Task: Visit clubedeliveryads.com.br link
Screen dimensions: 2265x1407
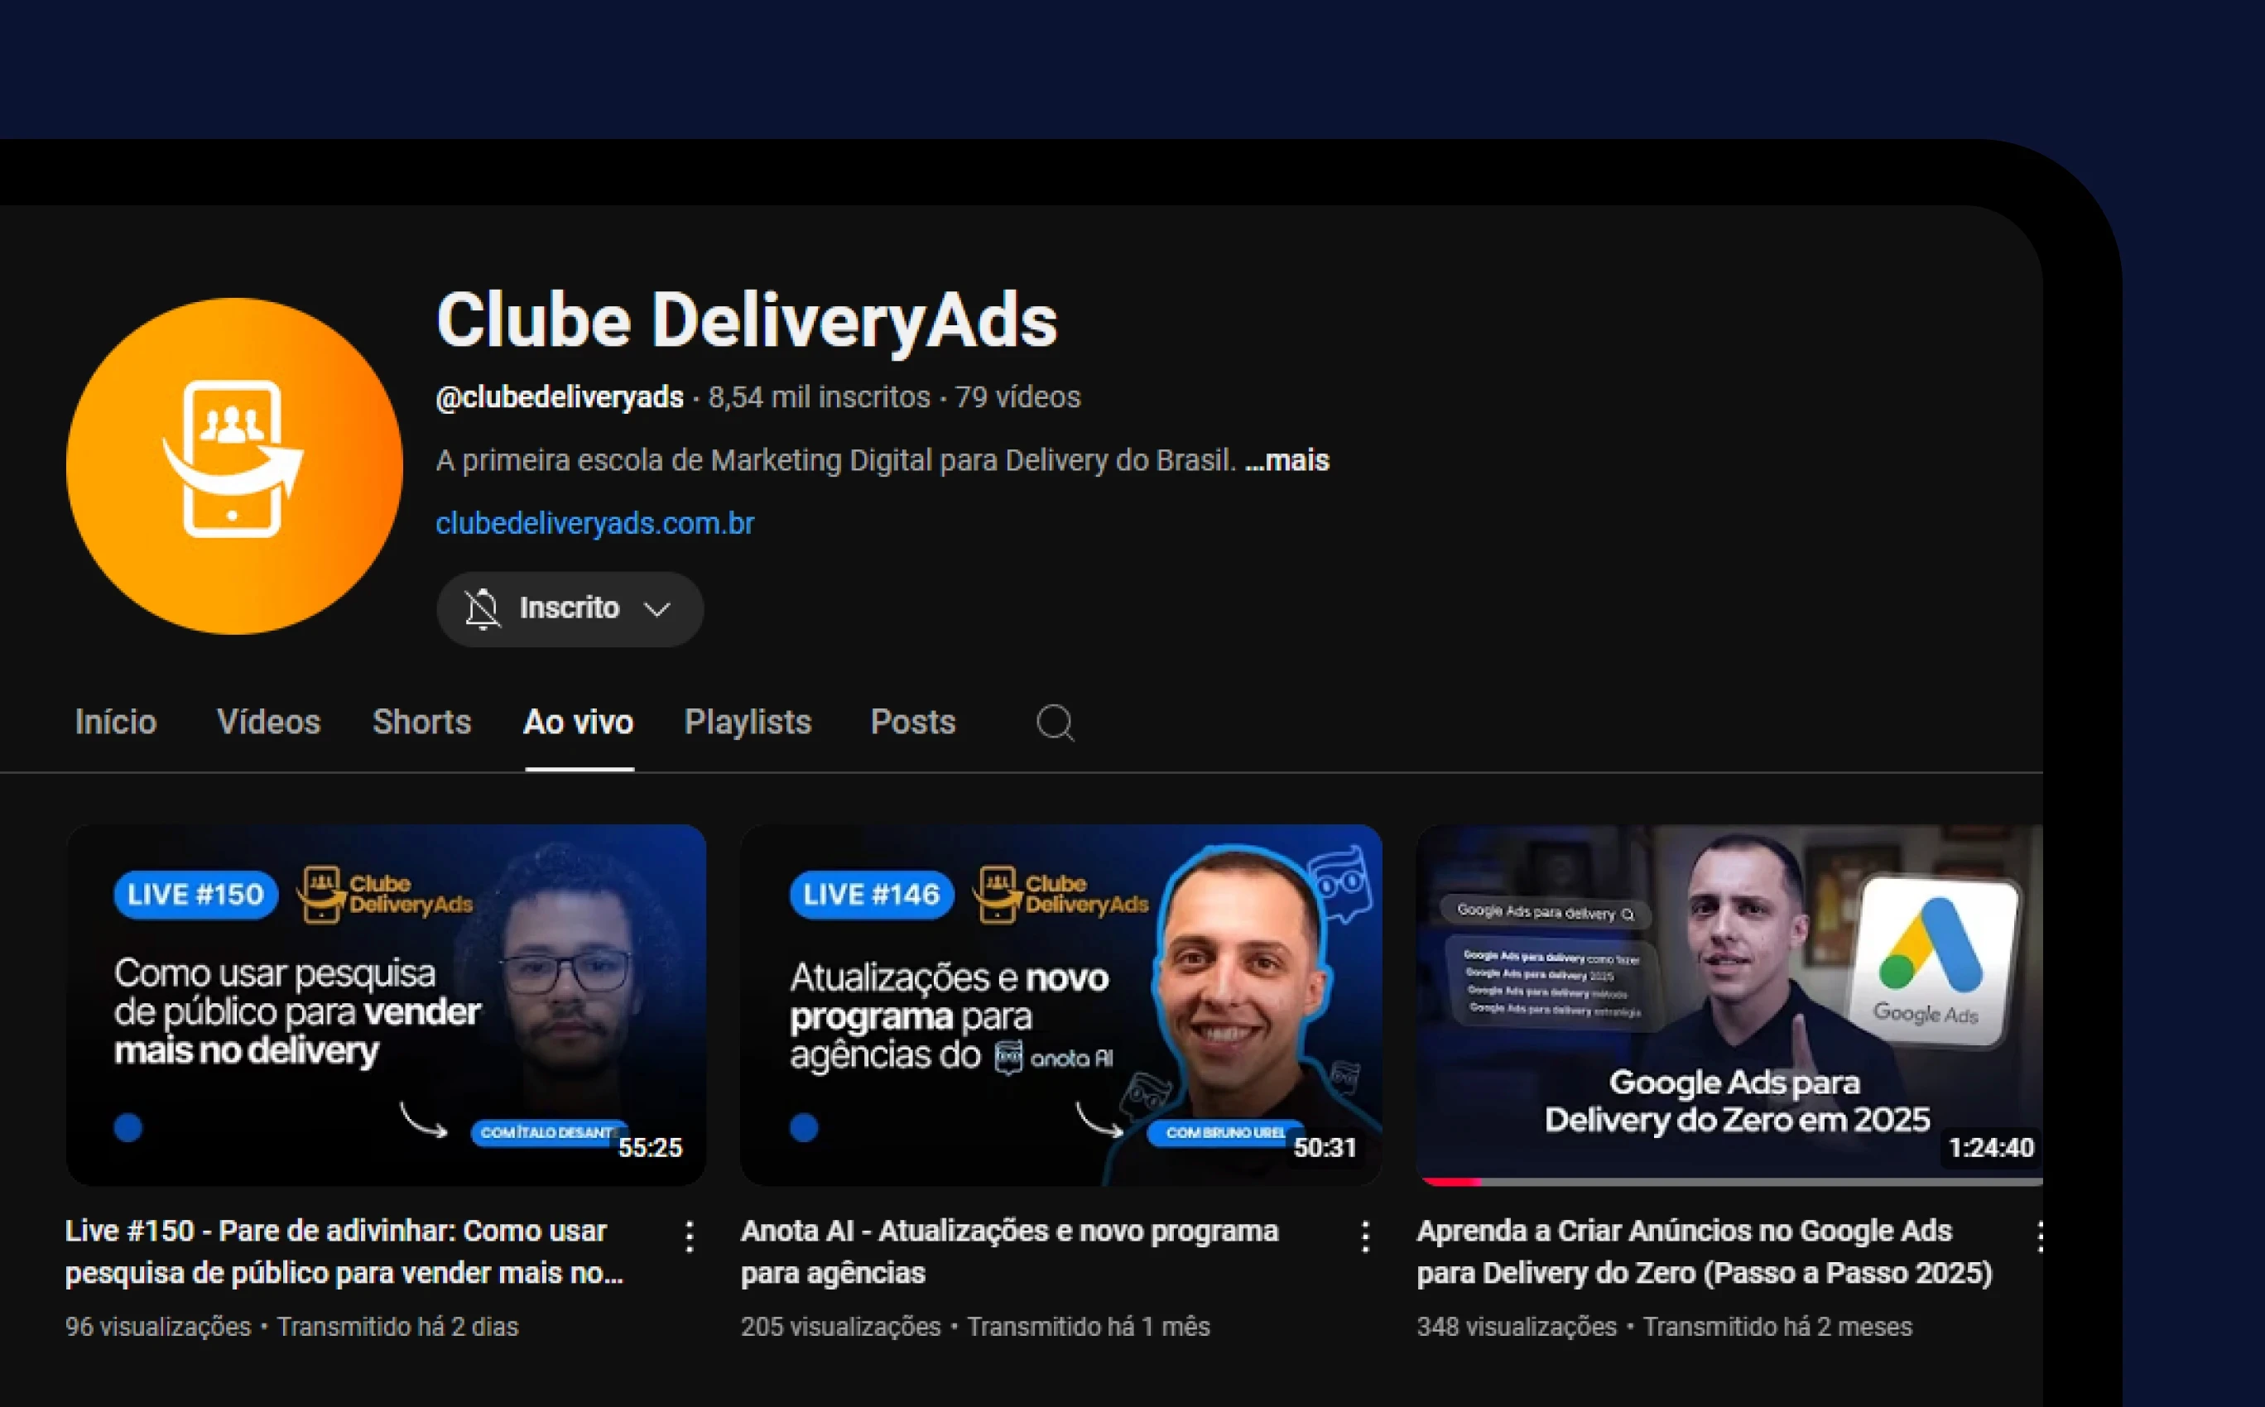Action: coord(594,523)
